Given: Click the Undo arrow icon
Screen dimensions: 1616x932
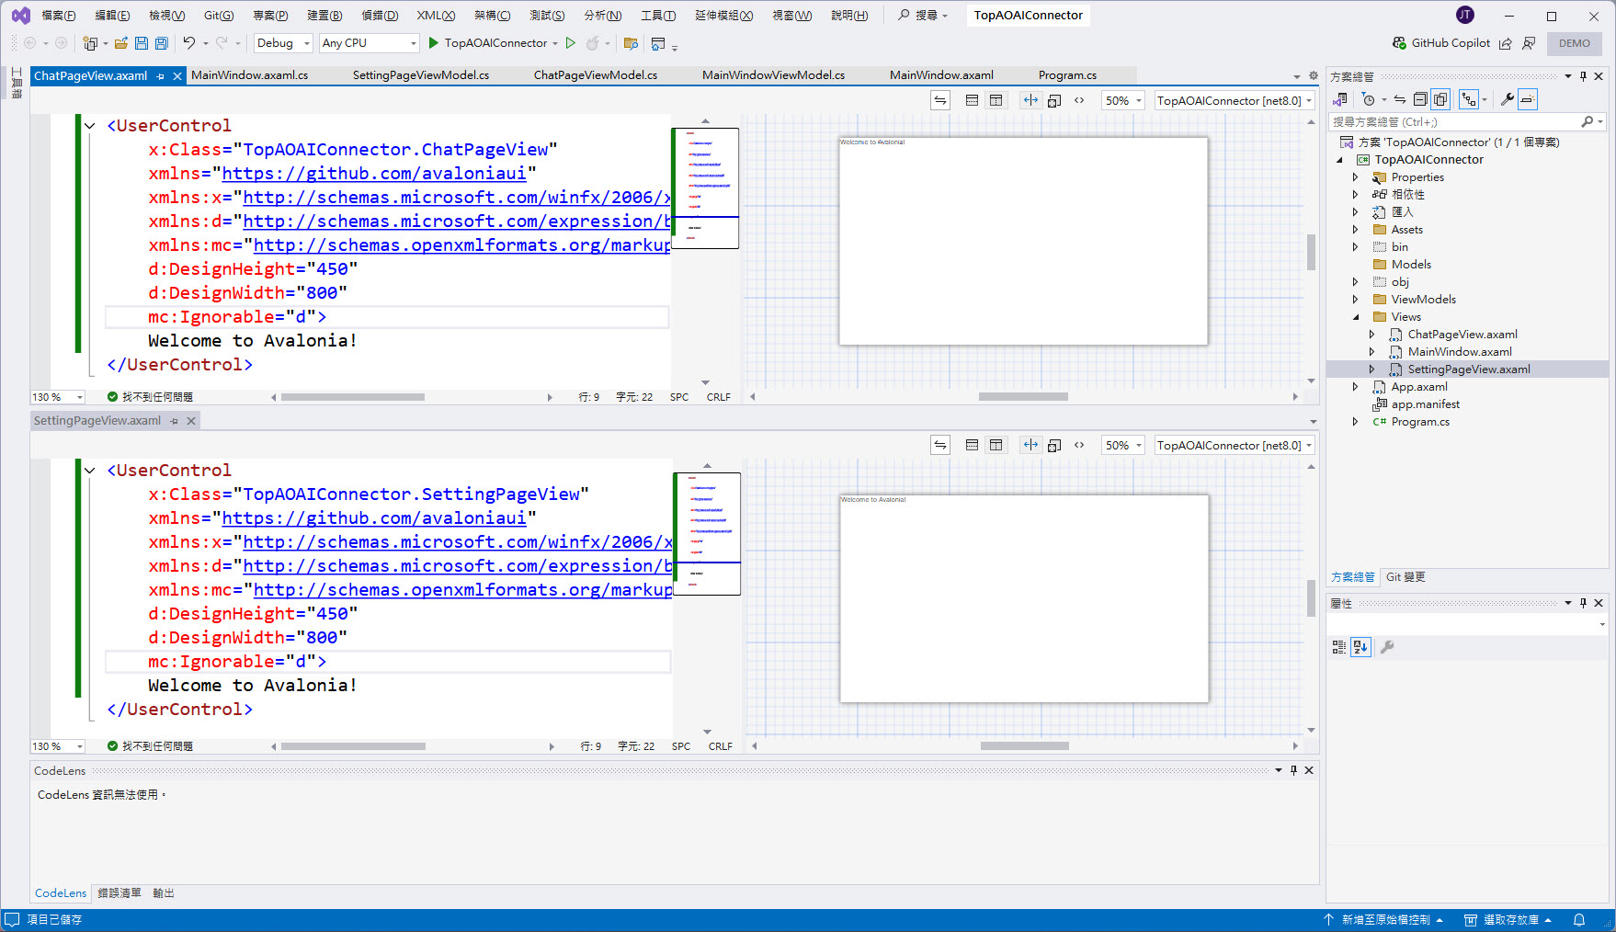Looking at the screenshot, I should [188, 43].
